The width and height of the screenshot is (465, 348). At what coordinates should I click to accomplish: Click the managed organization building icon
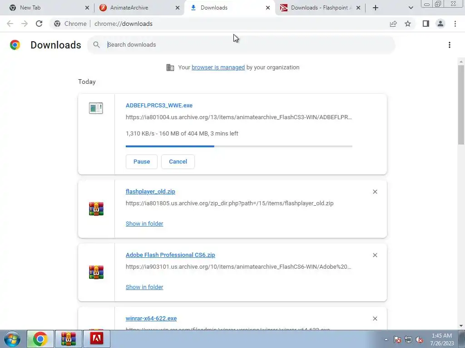(170, 68)
